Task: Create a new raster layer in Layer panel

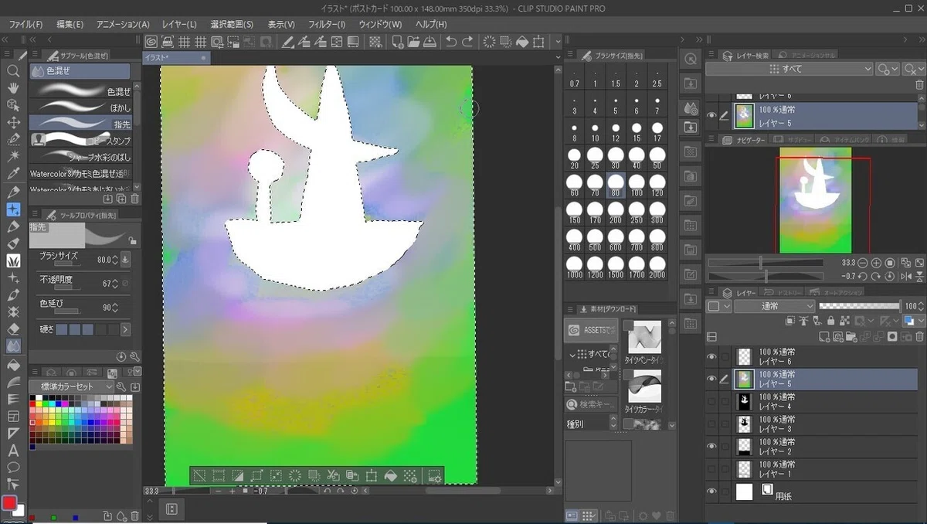Action: click(x=824, y=336)
